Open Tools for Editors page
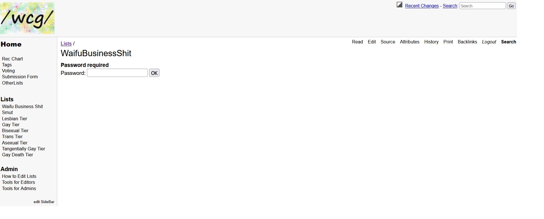This screenshot has height=219, width=544. click(x=18, y=182)
